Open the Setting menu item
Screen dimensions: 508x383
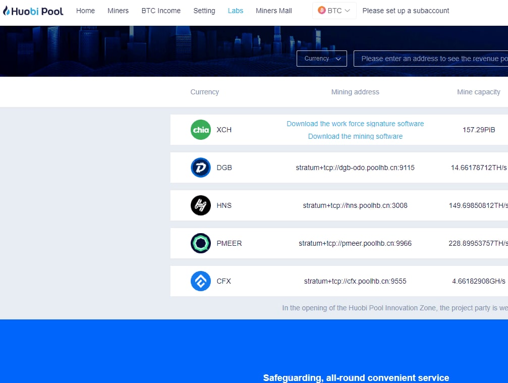click(x=204, y=11)
